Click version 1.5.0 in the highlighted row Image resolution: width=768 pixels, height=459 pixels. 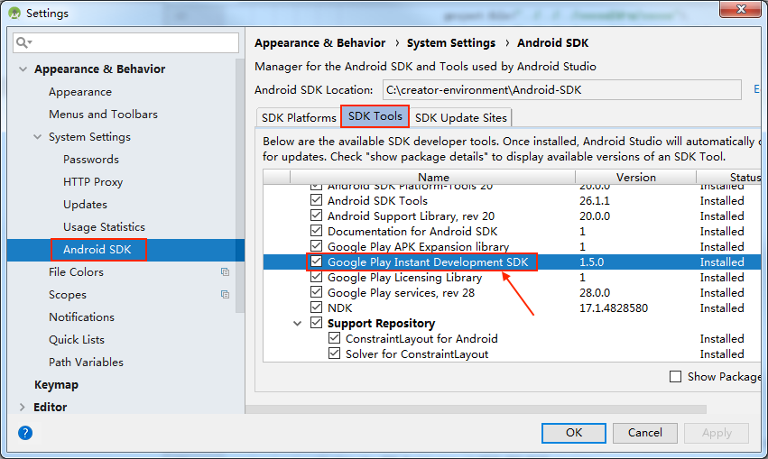pyautogui.click(x=592, y=262)
